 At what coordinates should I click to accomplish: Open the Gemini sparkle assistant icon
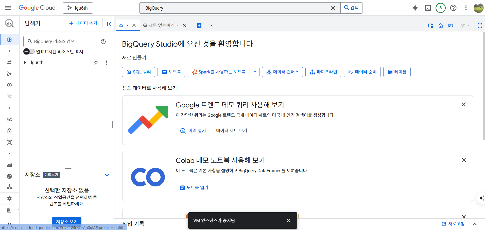point(415,8)
